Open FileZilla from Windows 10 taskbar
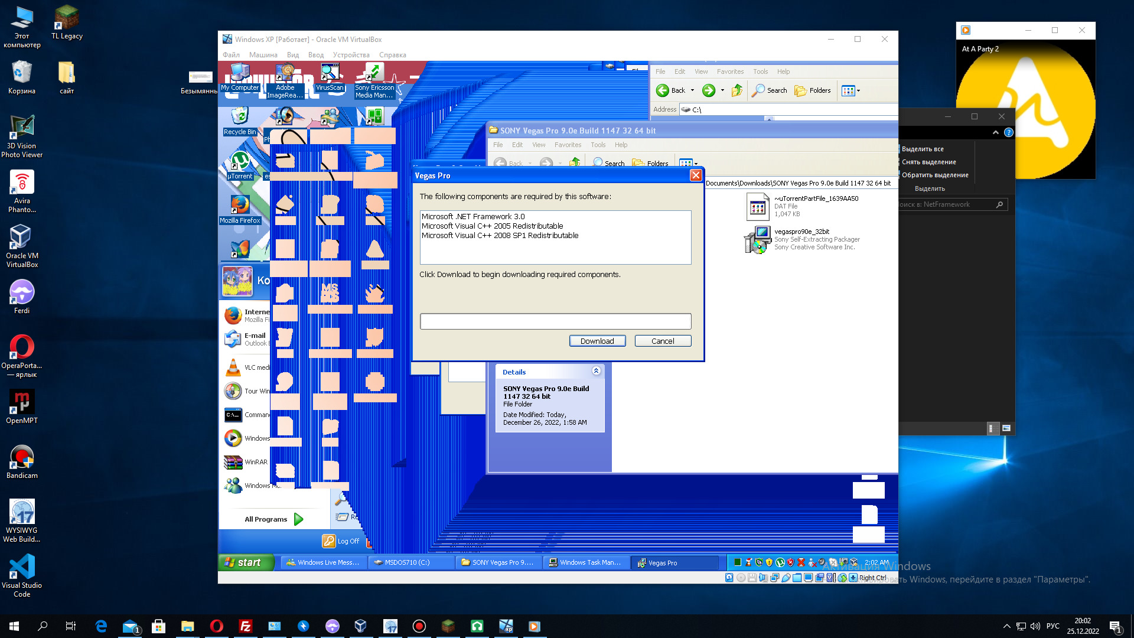Screen dimensions: 1134x638 [x=245, y=626]
